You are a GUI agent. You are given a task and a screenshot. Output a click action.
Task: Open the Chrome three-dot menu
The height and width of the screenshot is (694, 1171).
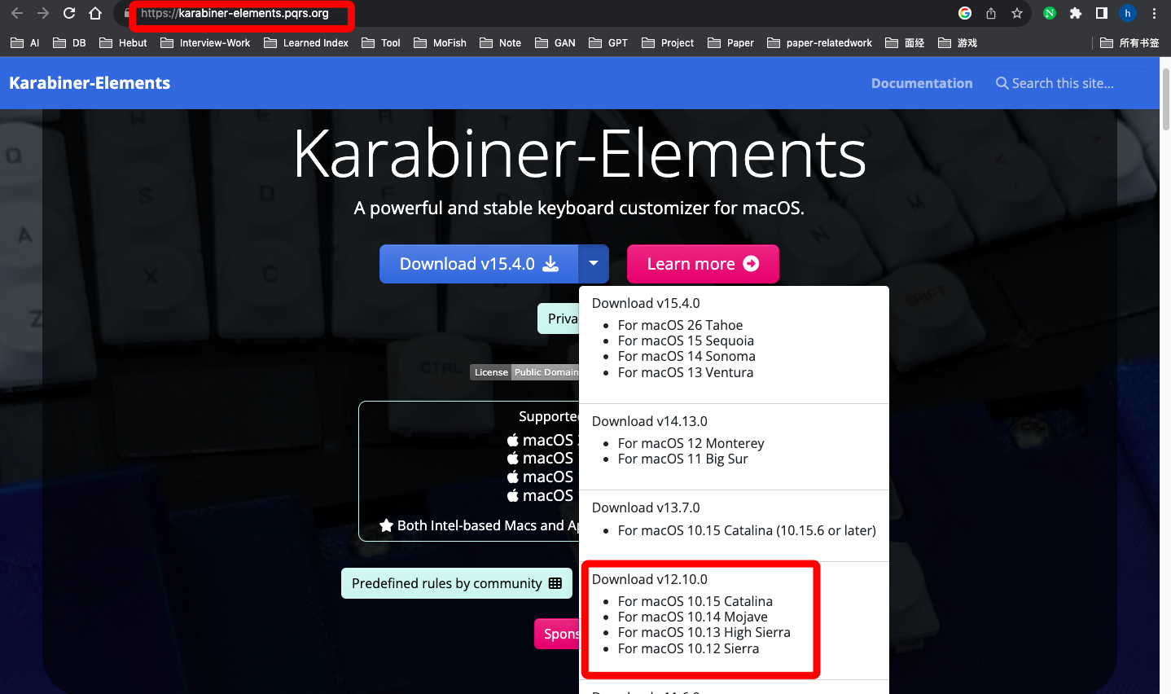pos(1154,13)
